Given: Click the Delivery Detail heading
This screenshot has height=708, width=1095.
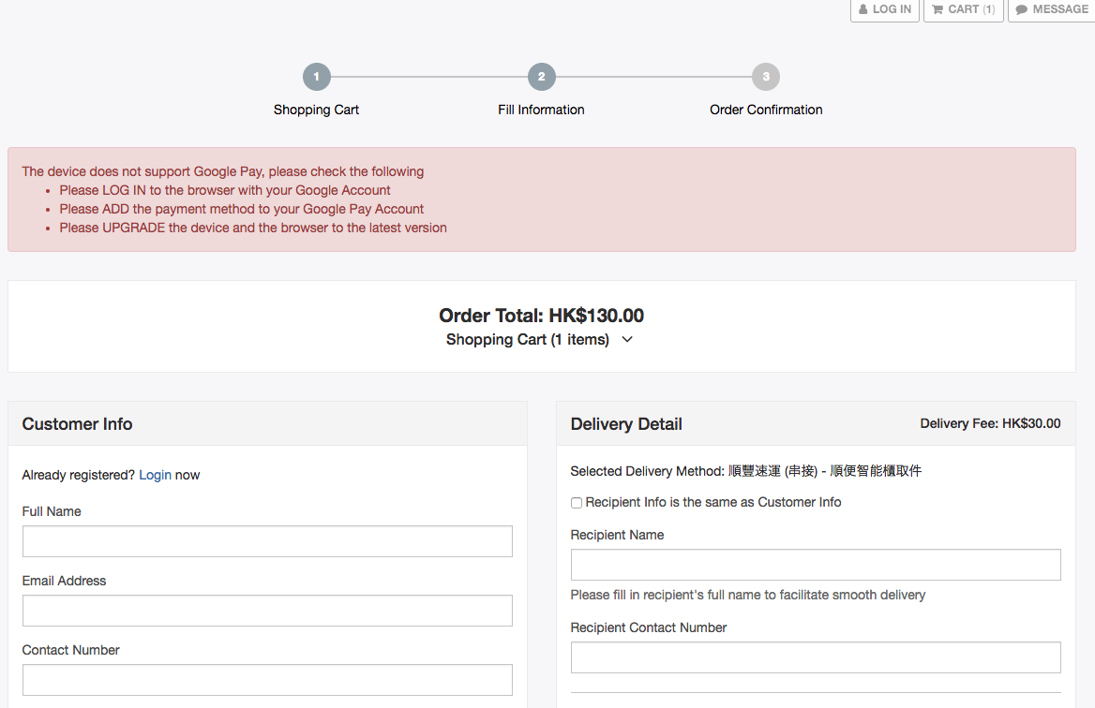Looking at the screenshot, I should (626, 424).
